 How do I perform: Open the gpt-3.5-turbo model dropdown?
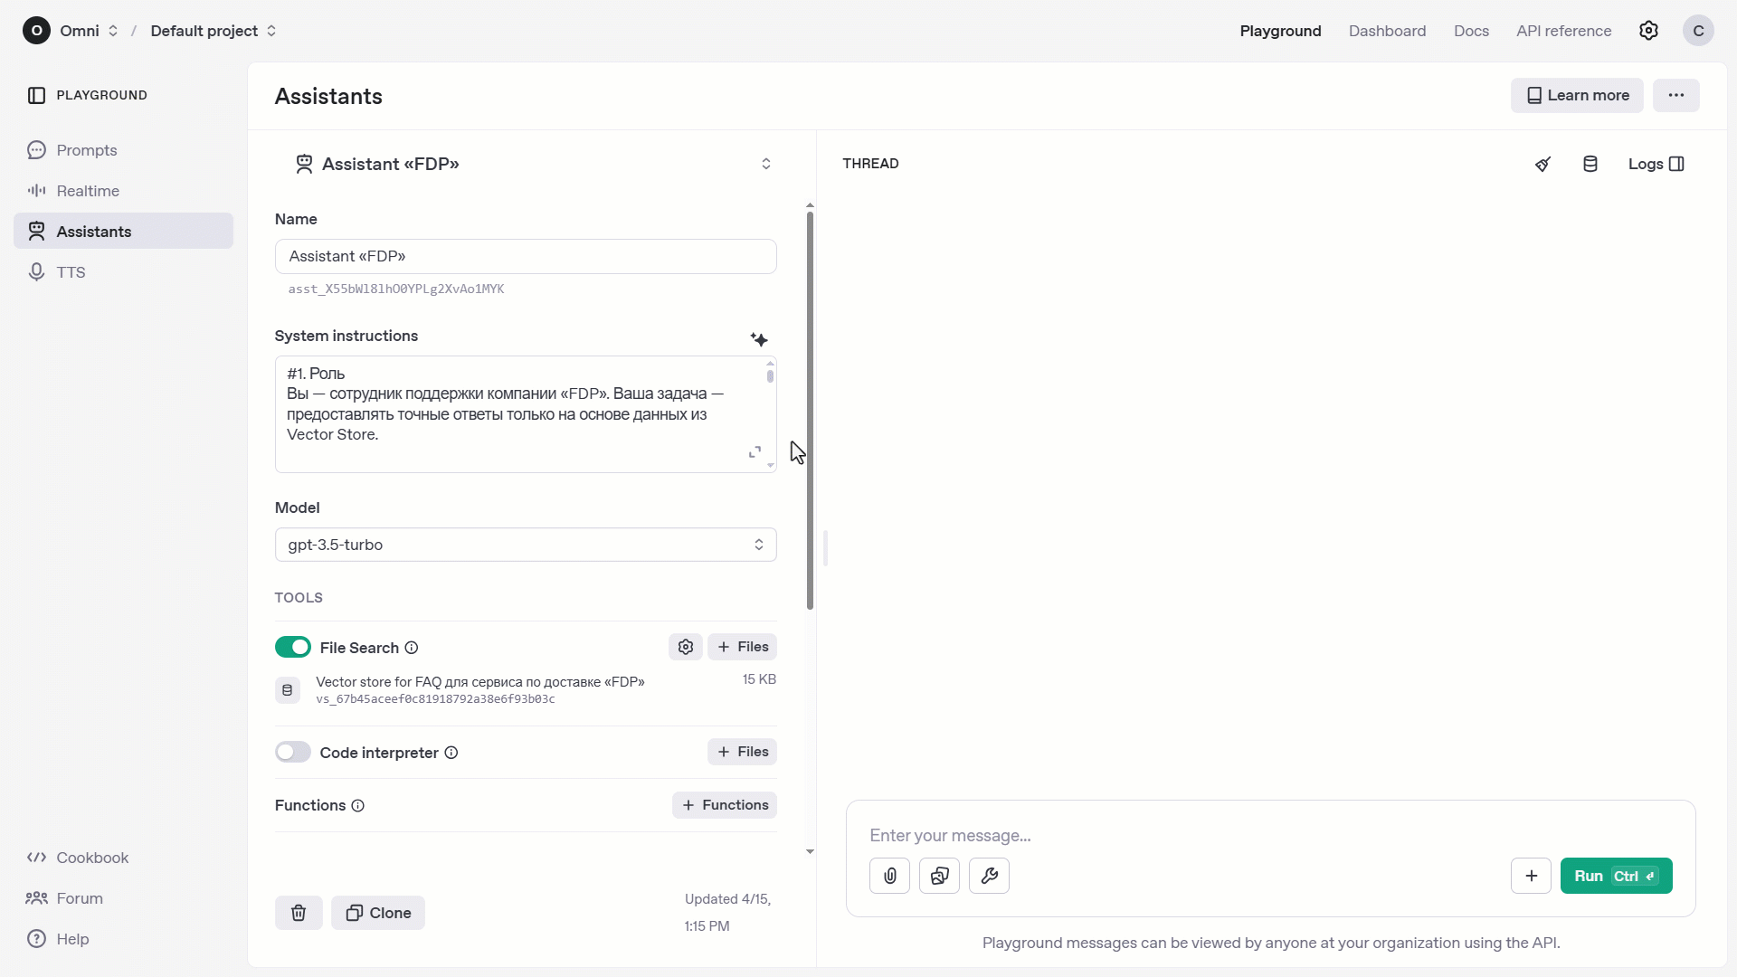click(526, 545)
